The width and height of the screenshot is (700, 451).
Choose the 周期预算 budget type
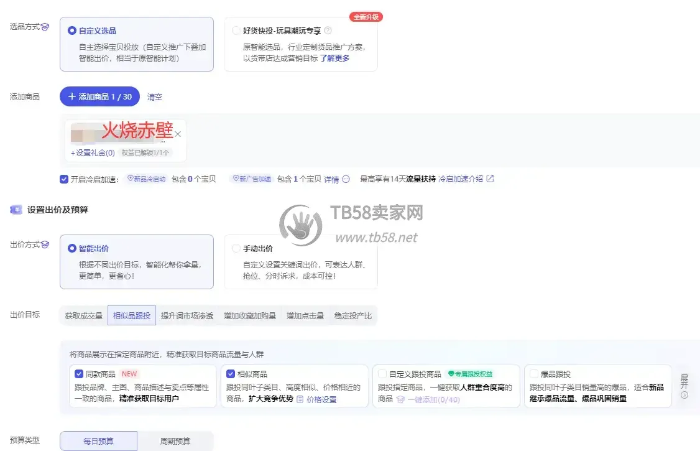click(x=175, y=440)
